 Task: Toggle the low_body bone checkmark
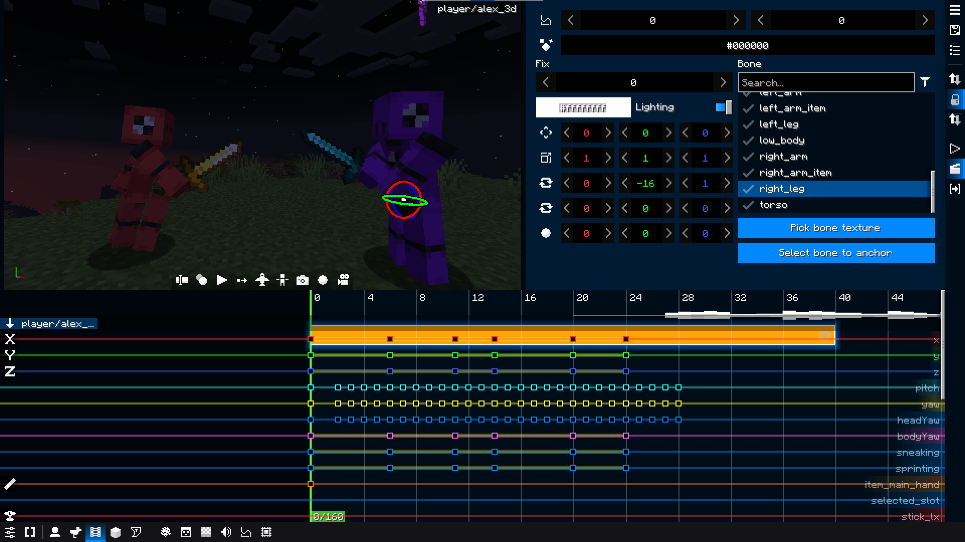(748, 141)
